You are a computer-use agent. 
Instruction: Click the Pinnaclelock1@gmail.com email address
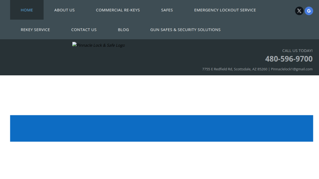[x=292, y=69]
